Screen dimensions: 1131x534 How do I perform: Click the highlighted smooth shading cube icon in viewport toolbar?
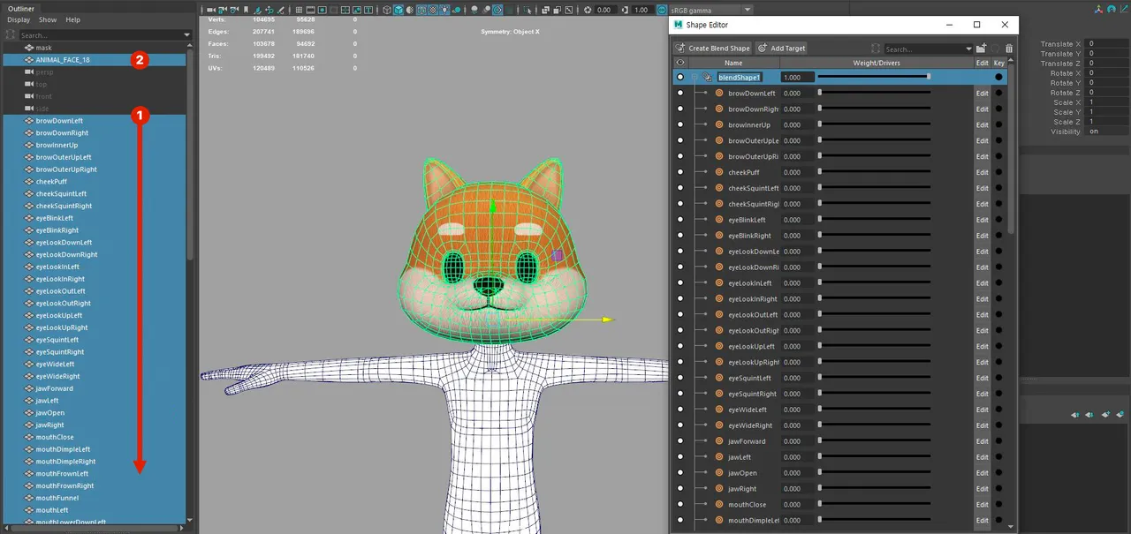(399, 9)
